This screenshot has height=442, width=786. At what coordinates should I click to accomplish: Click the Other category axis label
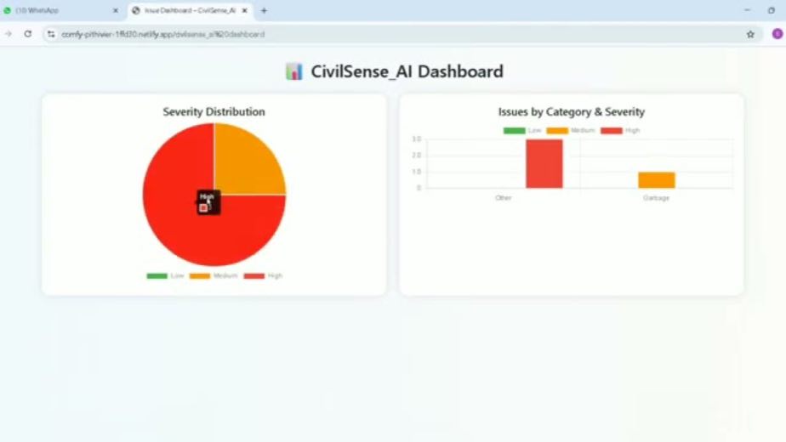(x=504, y=198)
